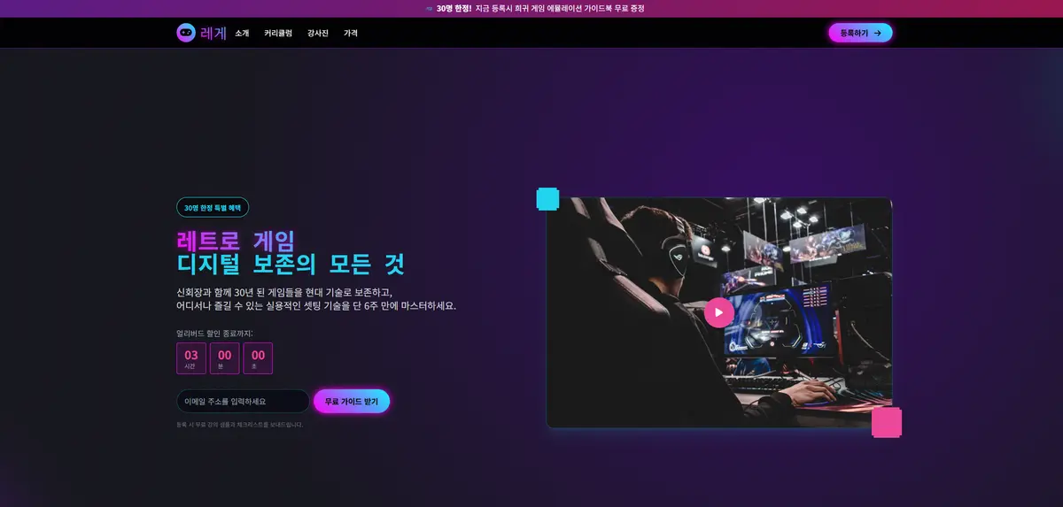The image size is (1063, 507).
Task: Click the arrow icon in 등록하기 button
Action: pos(877,33)
